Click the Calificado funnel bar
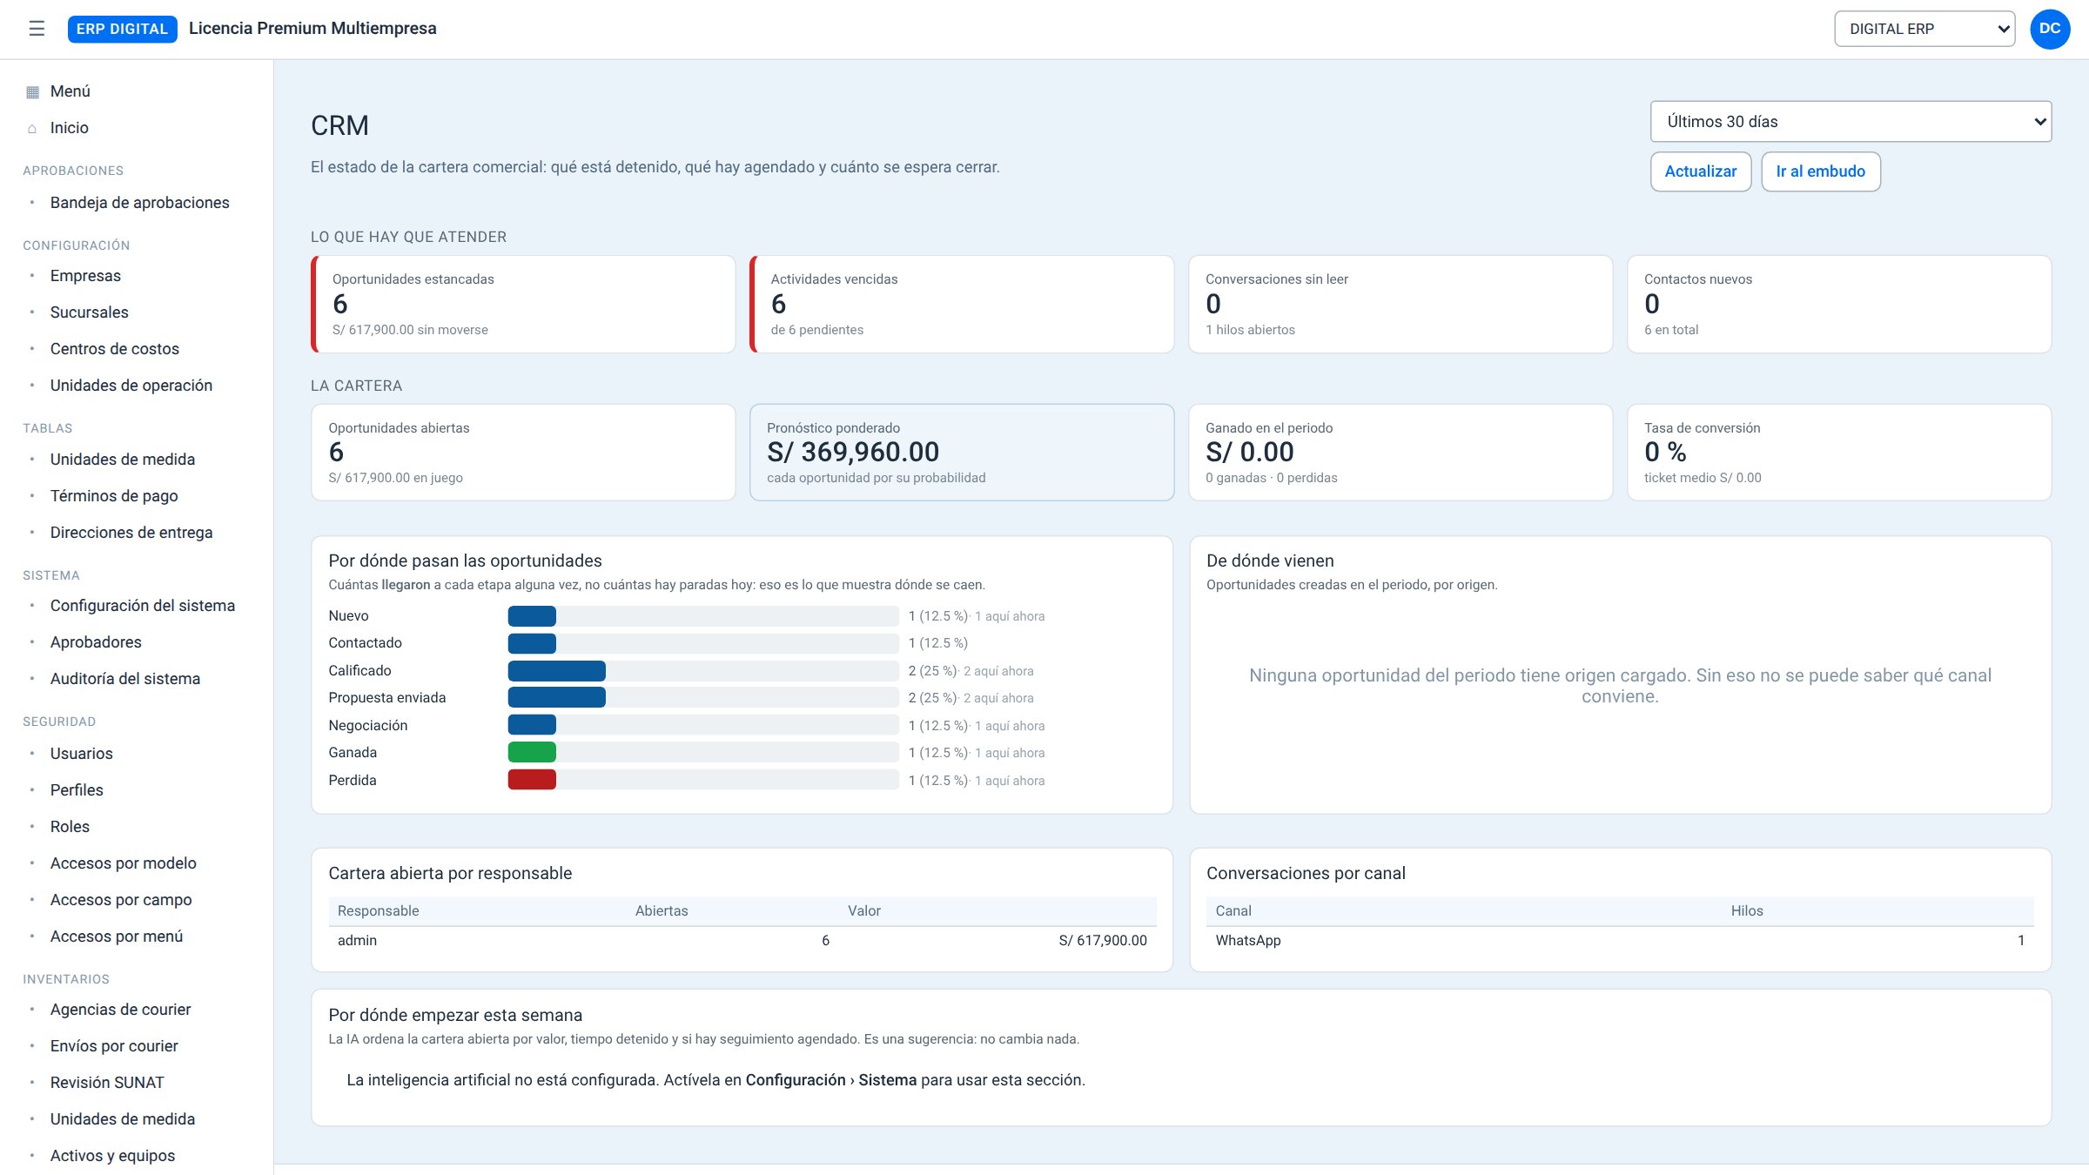This screenshot has height=1175, width=2089. (x=557, y=671)
